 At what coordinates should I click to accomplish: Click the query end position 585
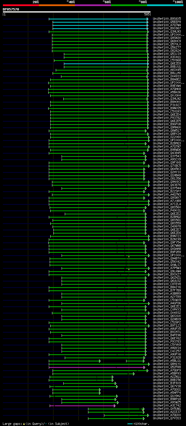pyautogui.click(x=146, y=14)
